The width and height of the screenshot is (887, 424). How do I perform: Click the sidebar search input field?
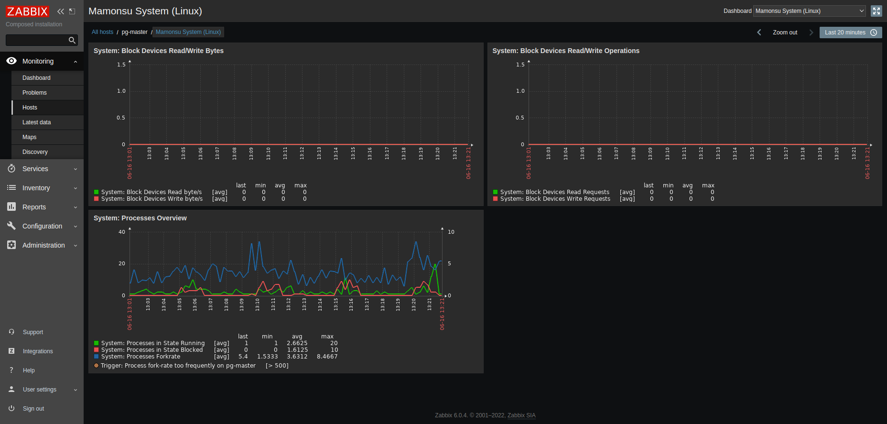tap(37, 40)
